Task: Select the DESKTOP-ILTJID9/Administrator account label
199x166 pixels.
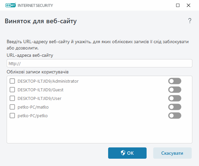Action: point(48,81)
